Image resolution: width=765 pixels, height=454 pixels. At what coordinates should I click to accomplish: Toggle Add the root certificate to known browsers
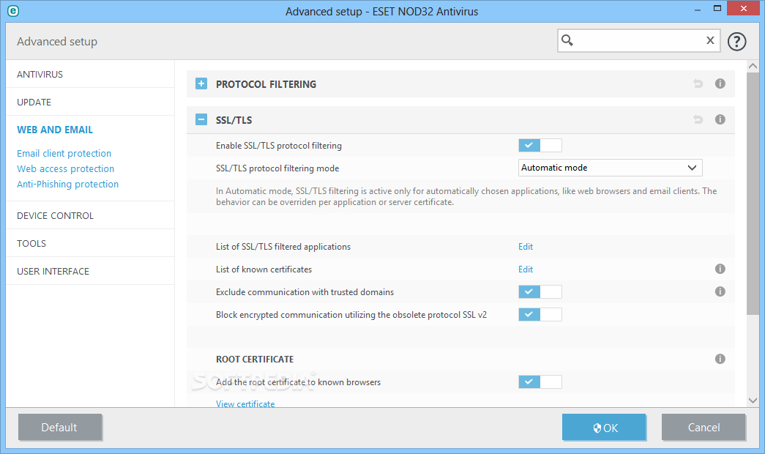(540, 382)
